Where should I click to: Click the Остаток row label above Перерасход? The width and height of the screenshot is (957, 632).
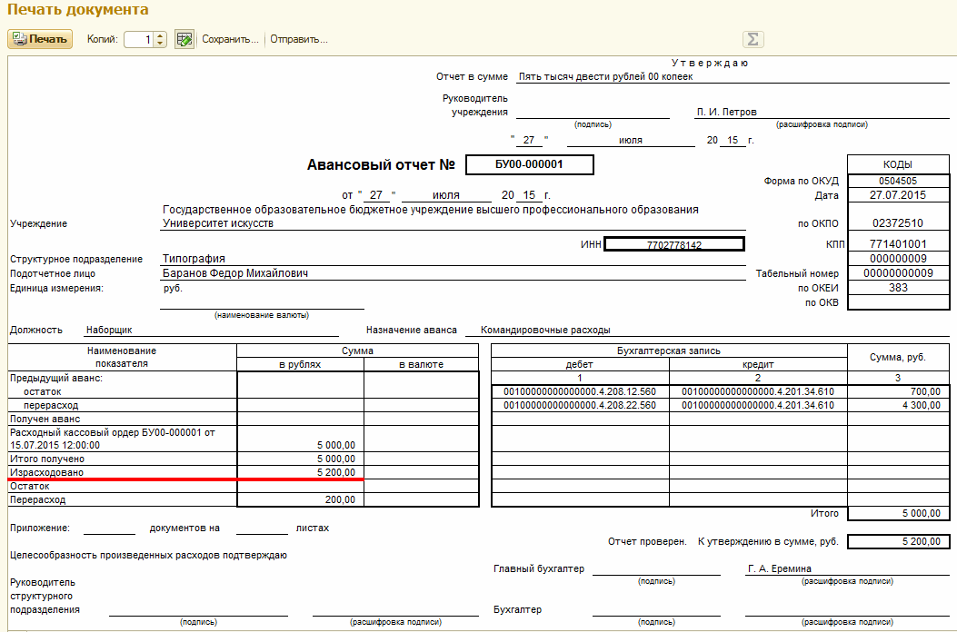click(29, 486)
